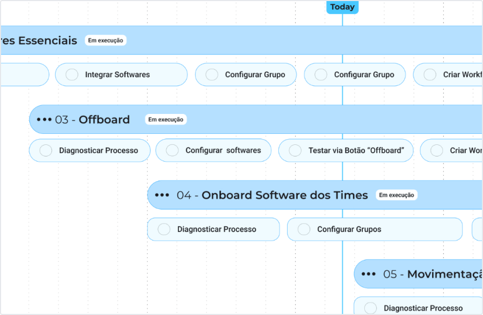
Task: Check the Integrar Softwares task circle
Action: [x=72, y=75]
